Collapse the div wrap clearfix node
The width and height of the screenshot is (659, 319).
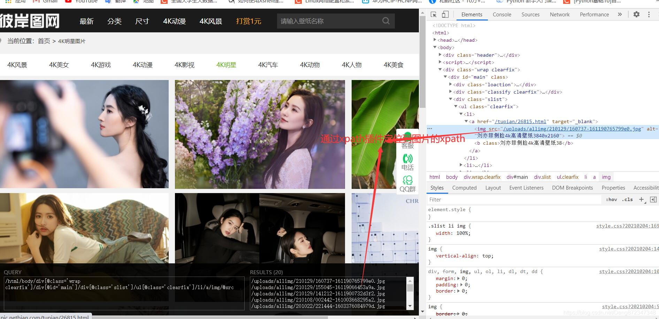(x=440, y=70)
